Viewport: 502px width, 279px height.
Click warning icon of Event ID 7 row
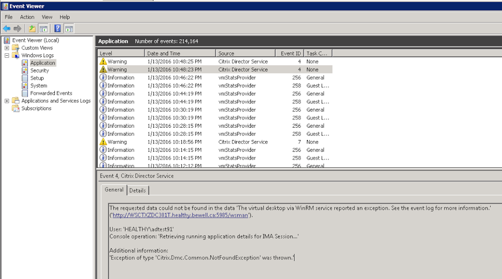coord(103,142)
